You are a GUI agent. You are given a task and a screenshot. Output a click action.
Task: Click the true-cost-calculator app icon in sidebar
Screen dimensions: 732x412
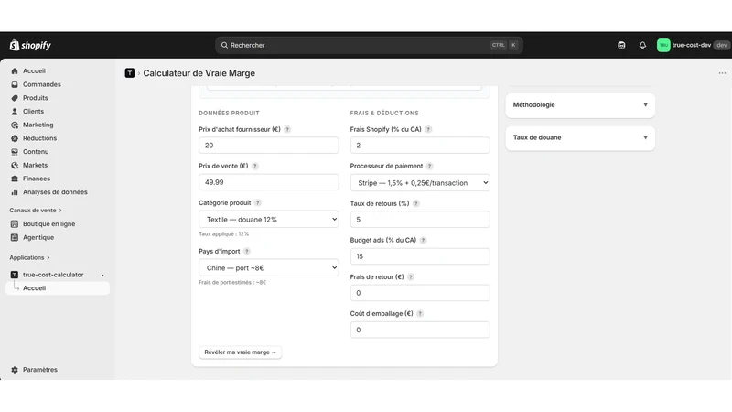[x=15, y=275]
